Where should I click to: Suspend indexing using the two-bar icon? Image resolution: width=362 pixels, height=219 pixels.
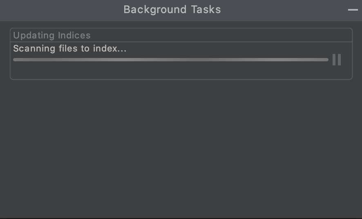(337, 60)
